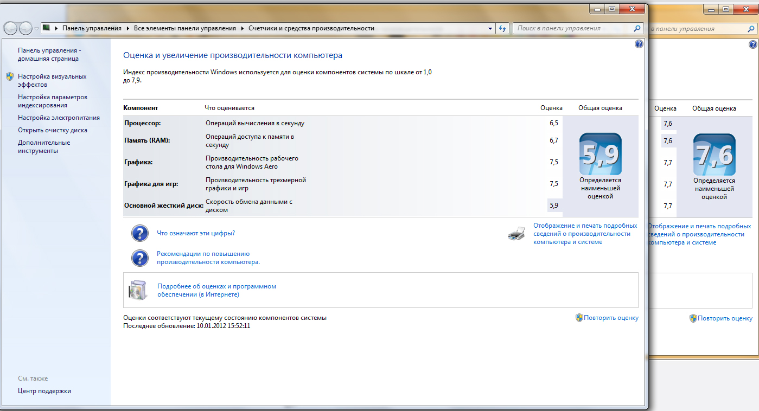The width and height of the screenshot is (759, 411).
Task: Click the Forward arrow navigation button
Action: [x=25, y=28]
